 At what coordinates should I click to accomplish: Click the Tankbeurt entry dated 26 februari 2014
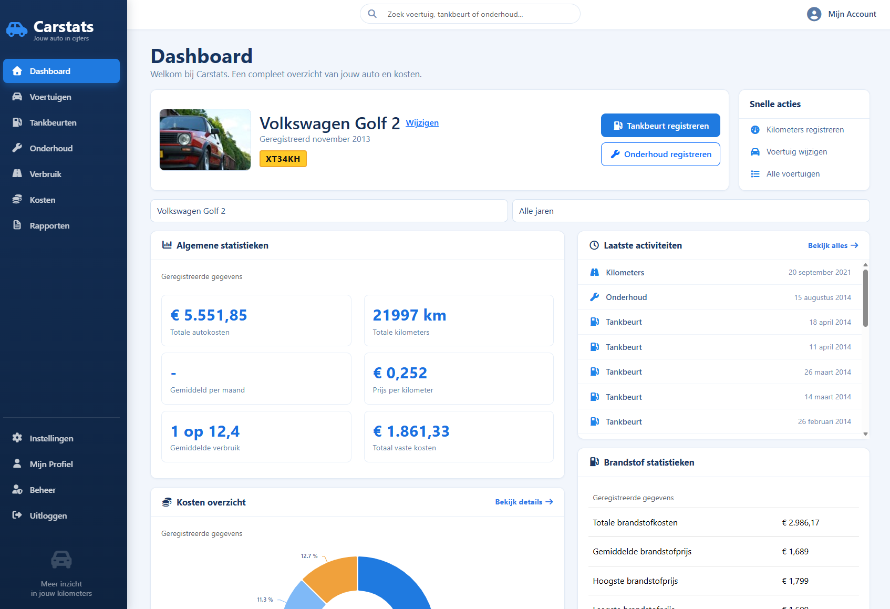pos(720,421)
